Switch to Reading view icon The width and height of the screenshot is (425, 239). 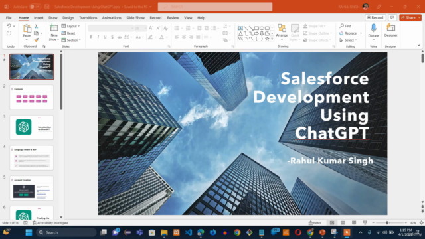[354, 223]
